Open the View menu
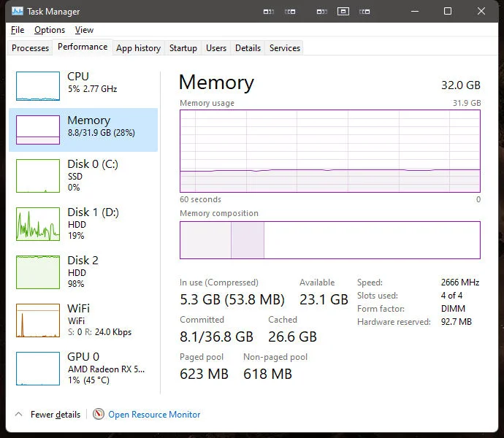504x438 pixels. click(x=84, y=30)
